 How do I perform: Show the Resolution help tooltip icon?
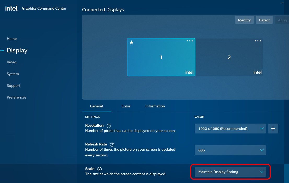click(x=109, y=126)
